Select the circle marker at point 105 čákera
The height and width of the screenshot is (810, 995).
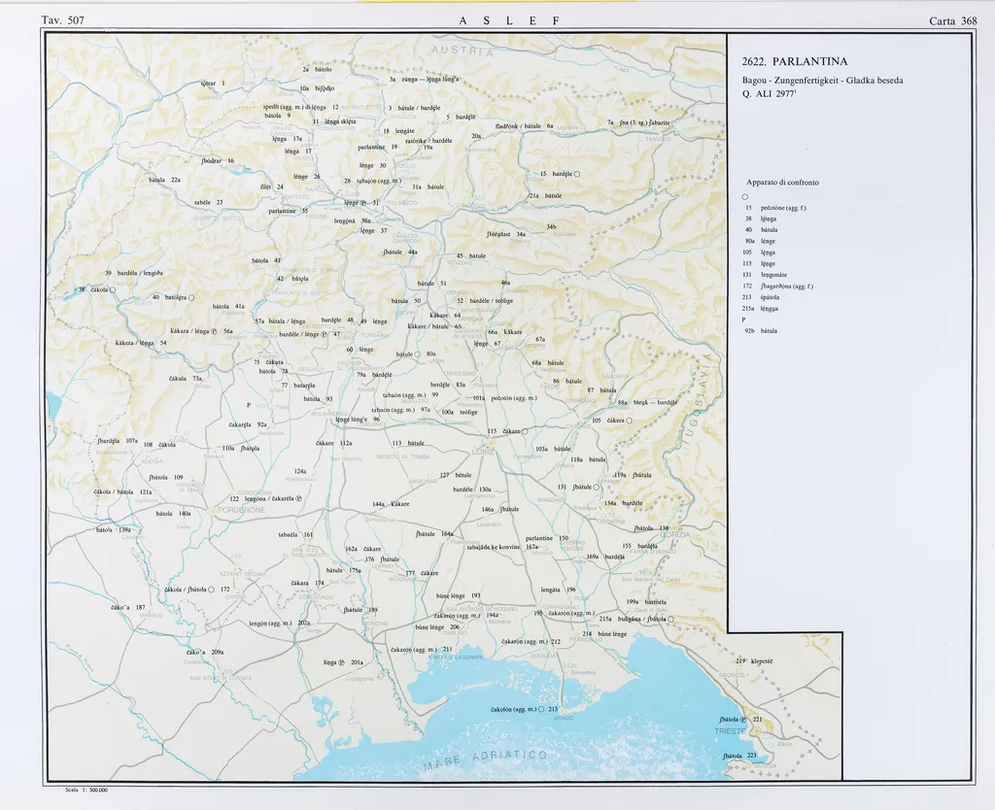click(630, 421)
